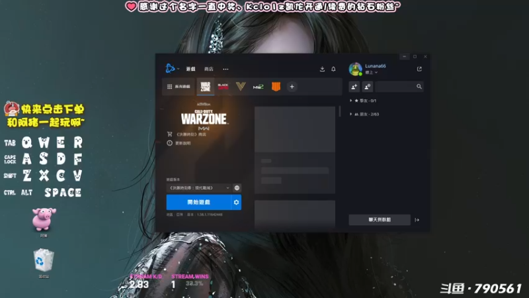This screenshot has height=298, width=529.
Task: Collapse the social panel with the arrow icon
Action: [x=417, y=220]
